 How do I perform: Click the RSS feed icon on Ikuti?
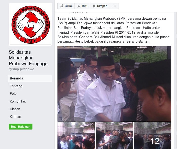coord(79,6)
